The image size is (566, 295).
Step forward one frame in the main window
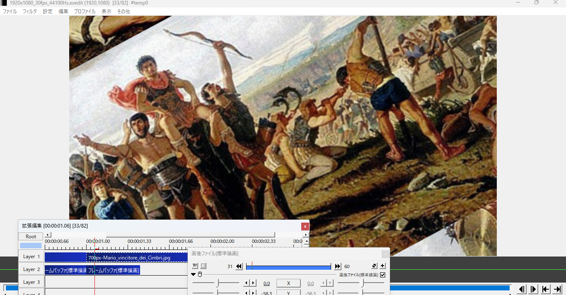point(534,289)
